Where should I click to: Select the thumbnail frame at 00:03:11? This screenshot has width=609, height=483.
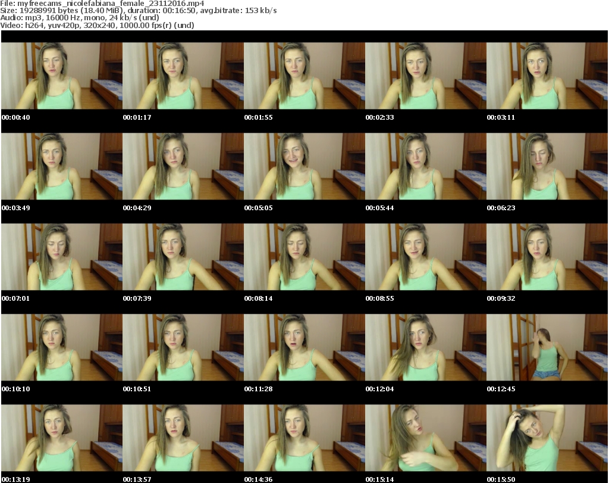click(547, 76)
